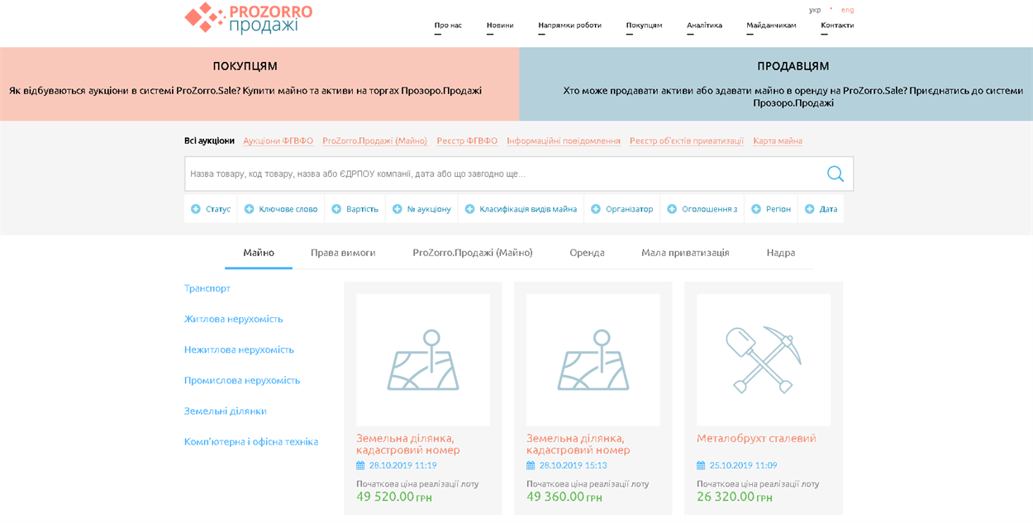Click the plus icon beside Організатор
Image resolution: width=1033 pixels, height=523 pixels.
pos(595,209)
